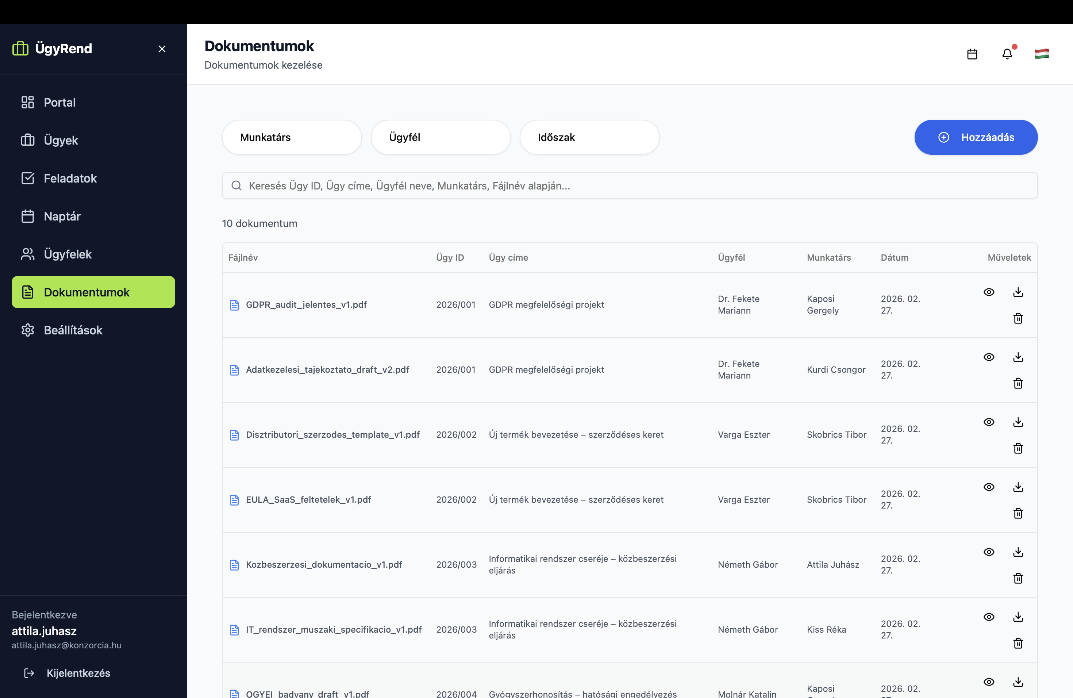This screenshot has height=698, width=1073.
Task: Open the Munkatárs filter dropdown
Action: [x=292, y=137]
